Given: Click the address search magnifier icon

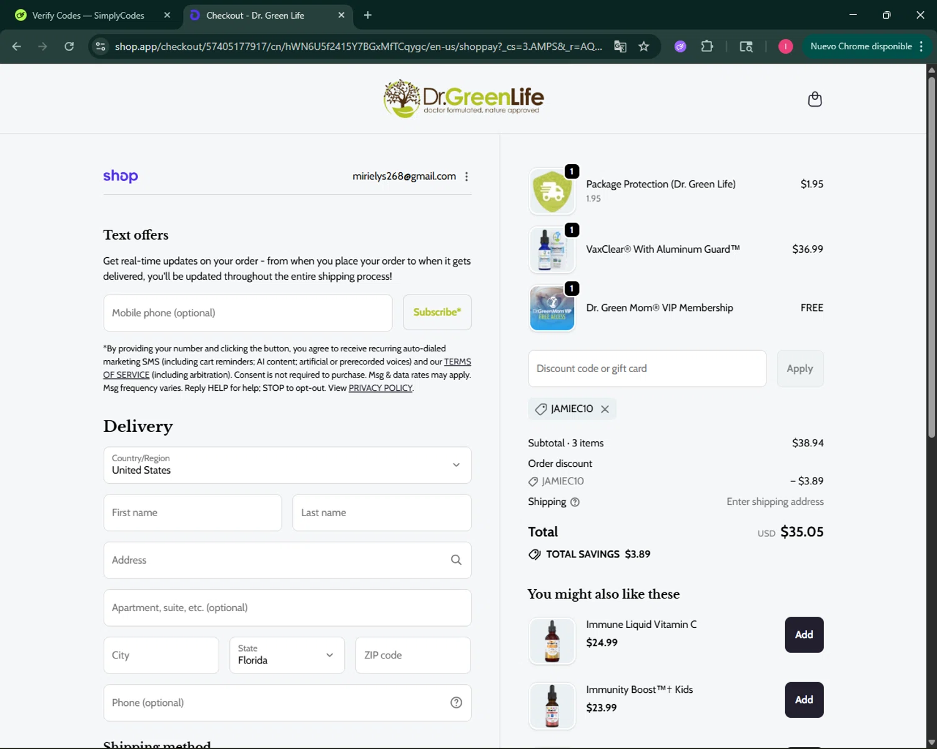Looking at the screenshot, I should pyautogui.click(x=456, y=560).
